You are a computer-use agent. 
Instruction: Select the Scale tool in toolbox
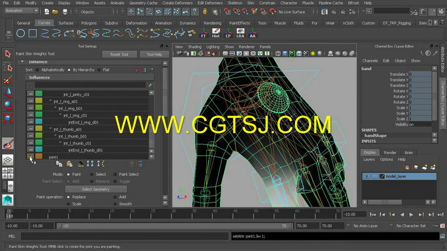[8, 118]
